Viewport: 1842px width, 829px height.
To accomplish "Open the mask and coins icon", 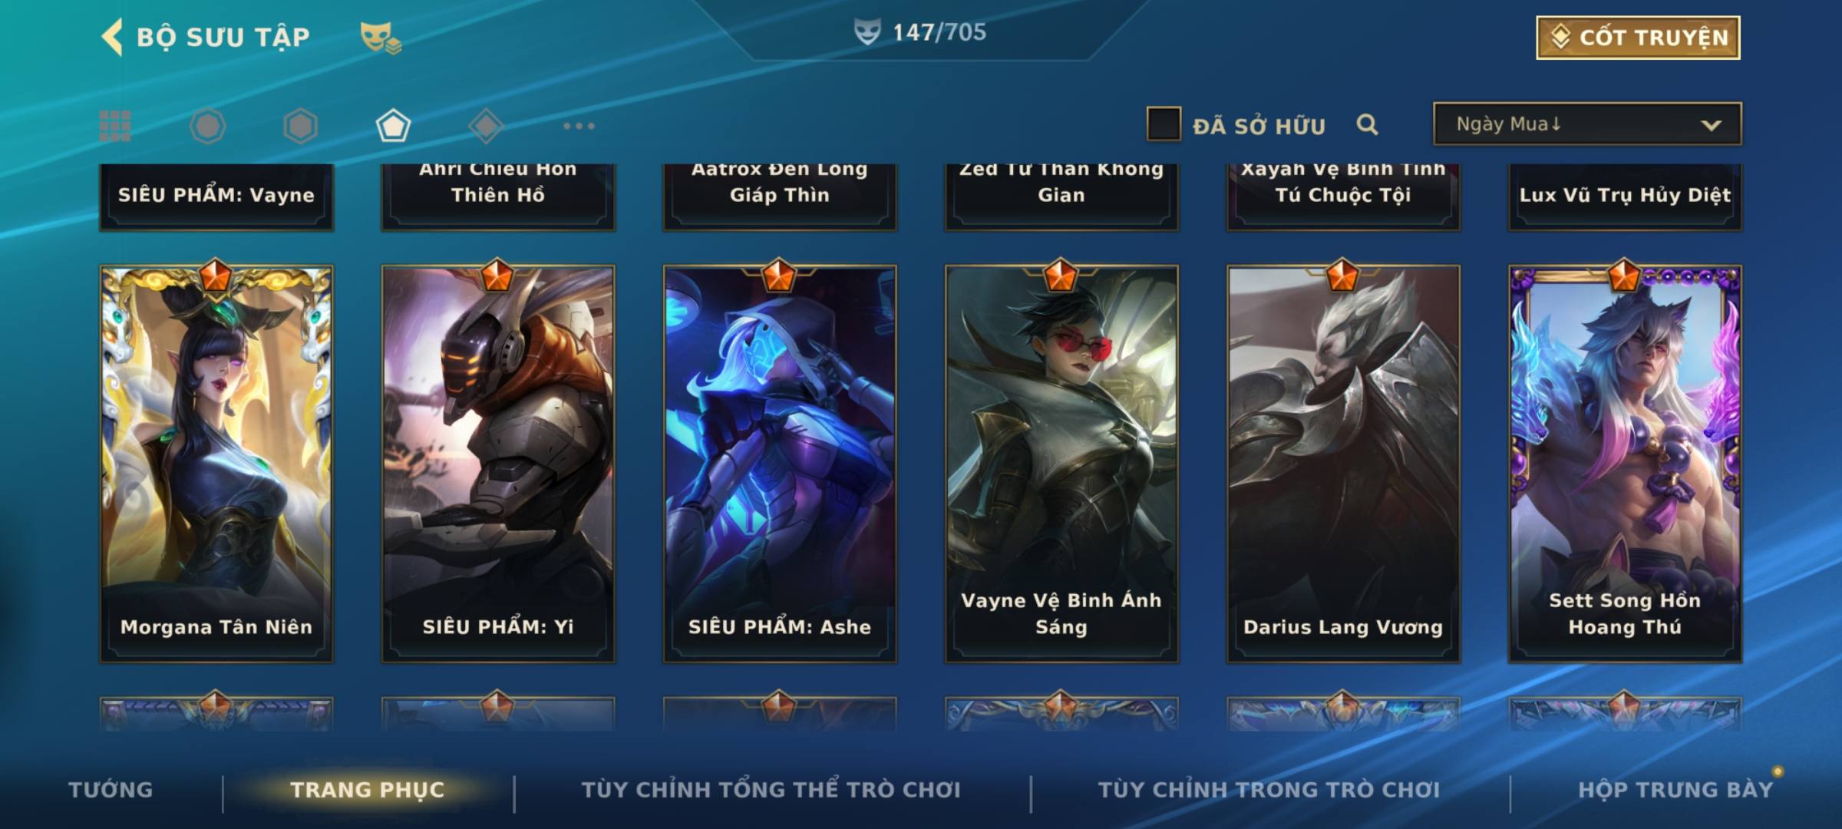I will 381,38.
